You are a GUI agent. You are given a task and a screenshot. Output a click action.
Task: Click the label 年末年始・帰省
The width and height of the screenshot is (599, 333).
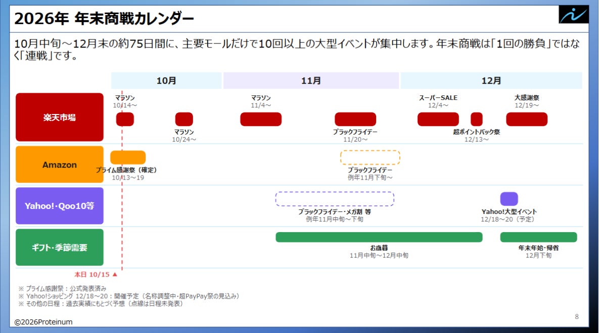[539, 248]
